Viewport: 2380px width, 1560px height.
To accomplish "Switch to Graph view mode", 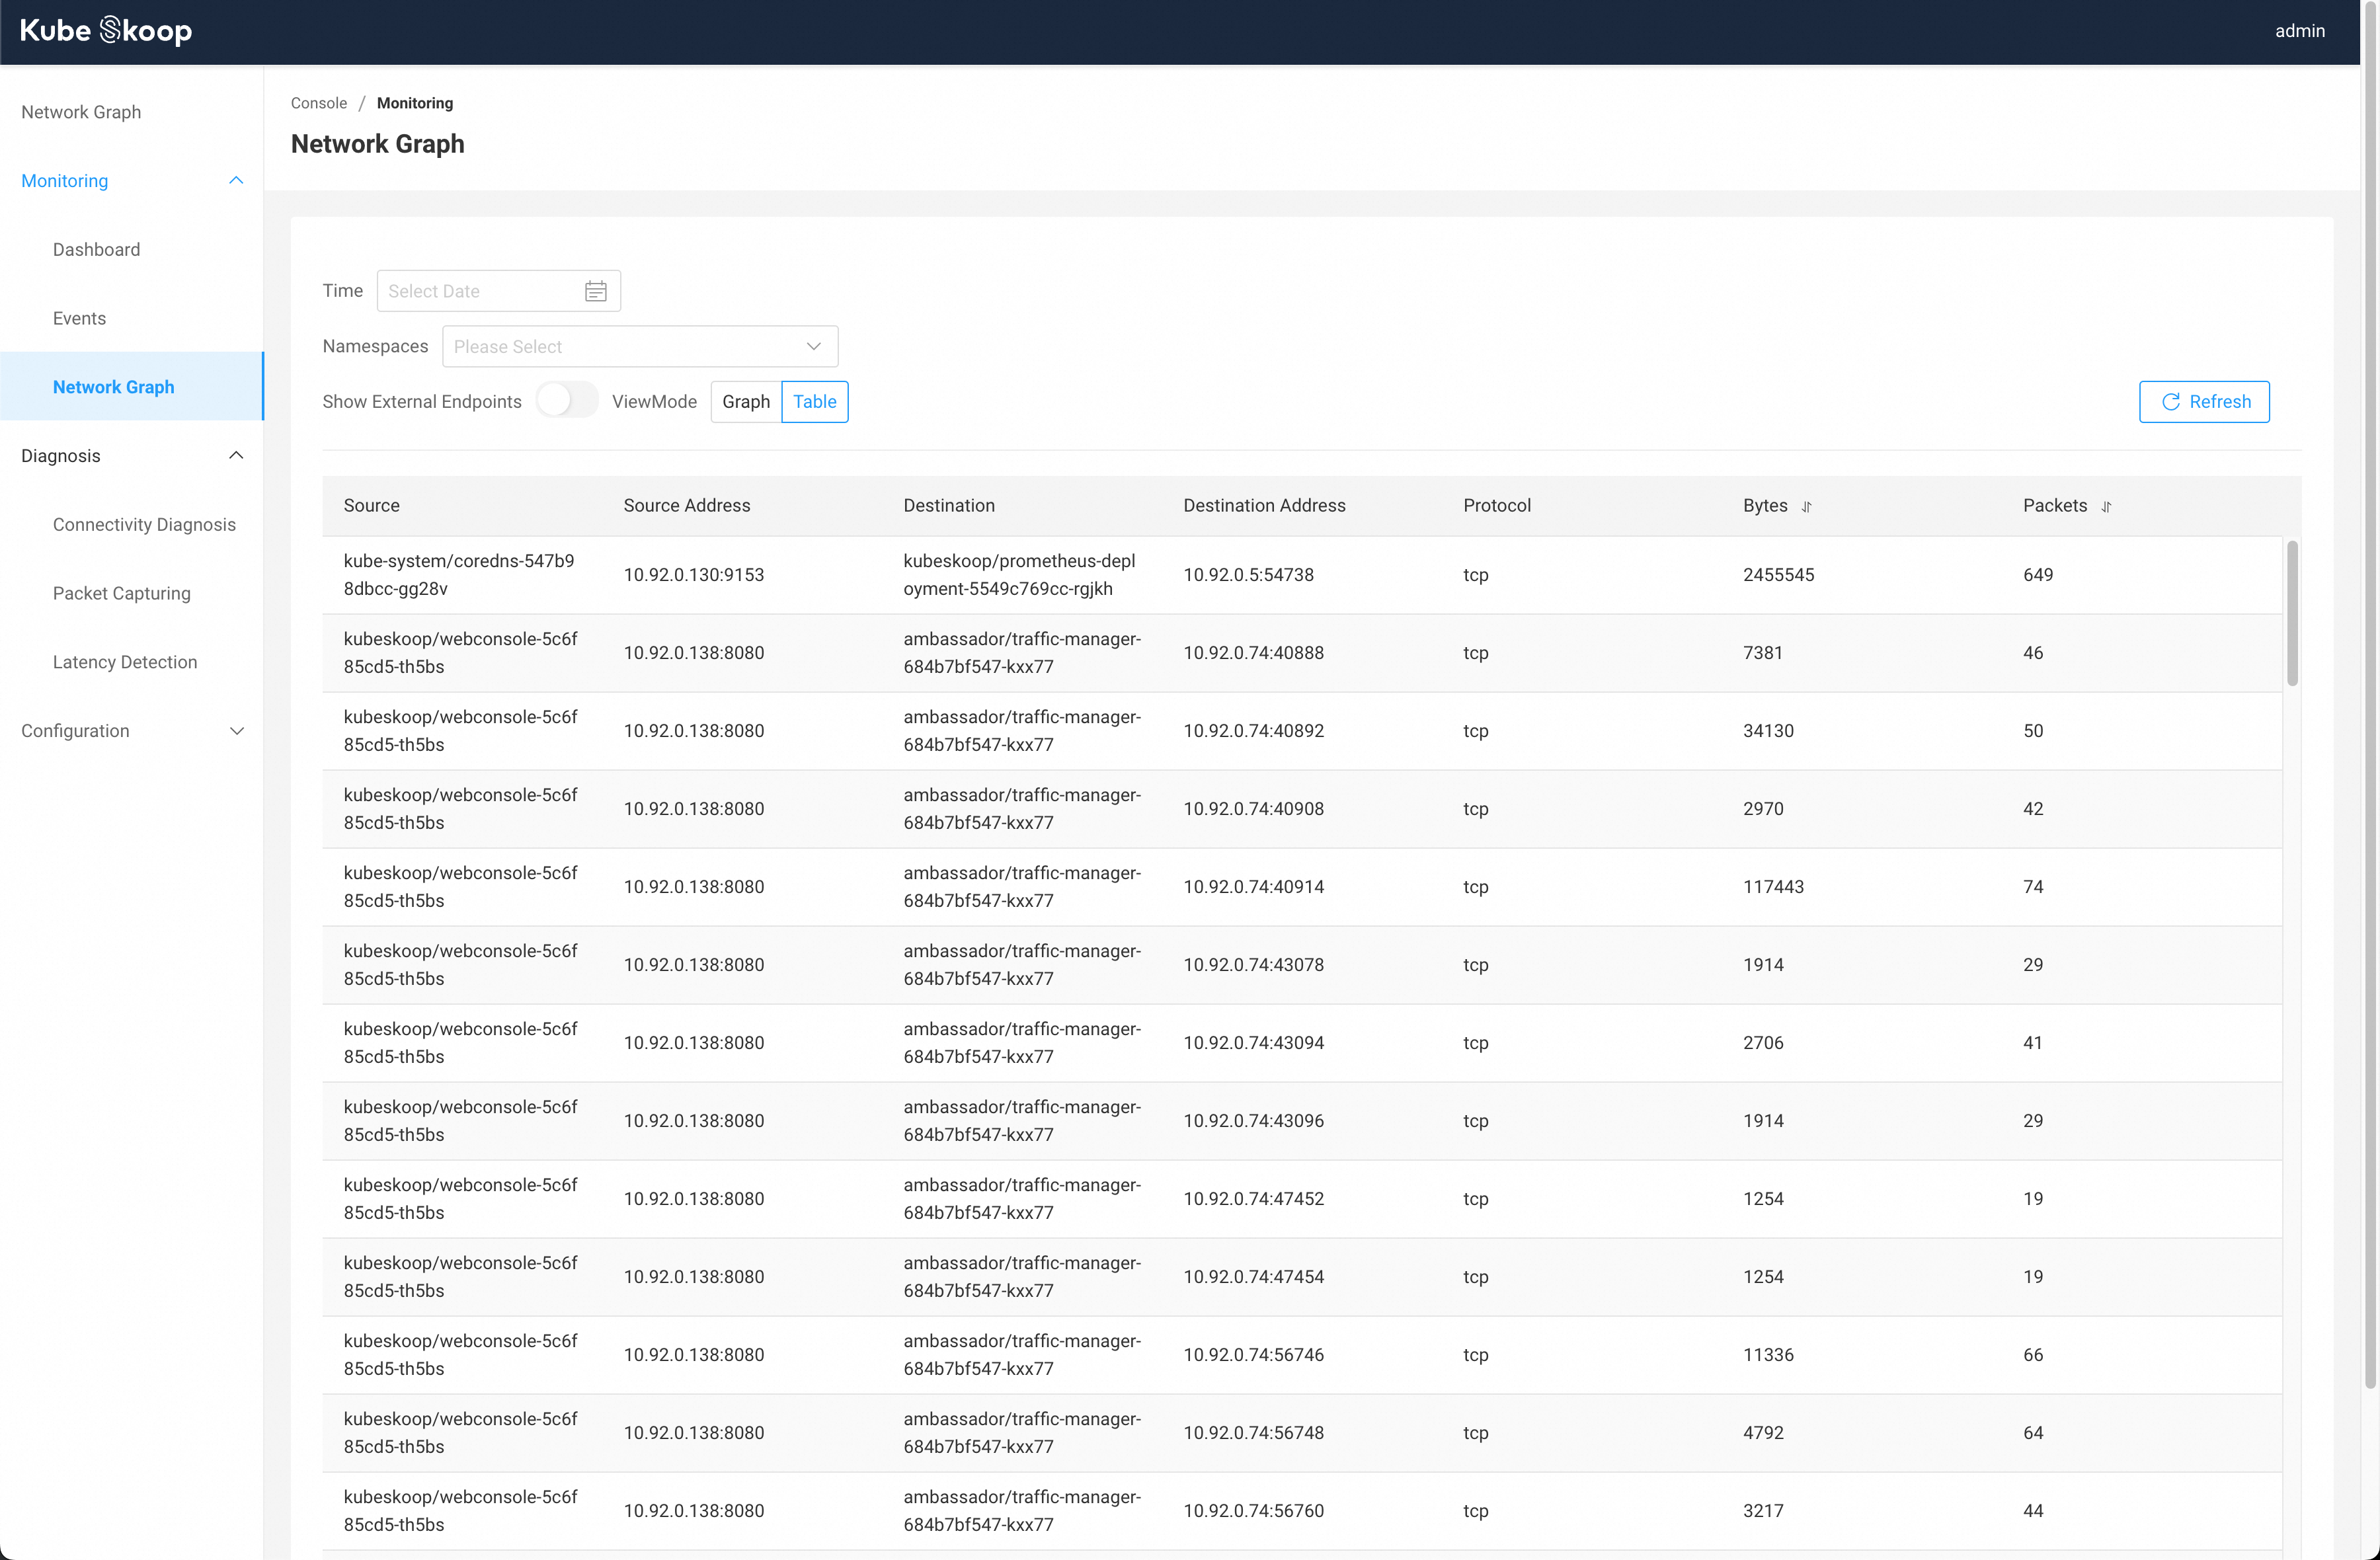I will (x=745, y=401).
